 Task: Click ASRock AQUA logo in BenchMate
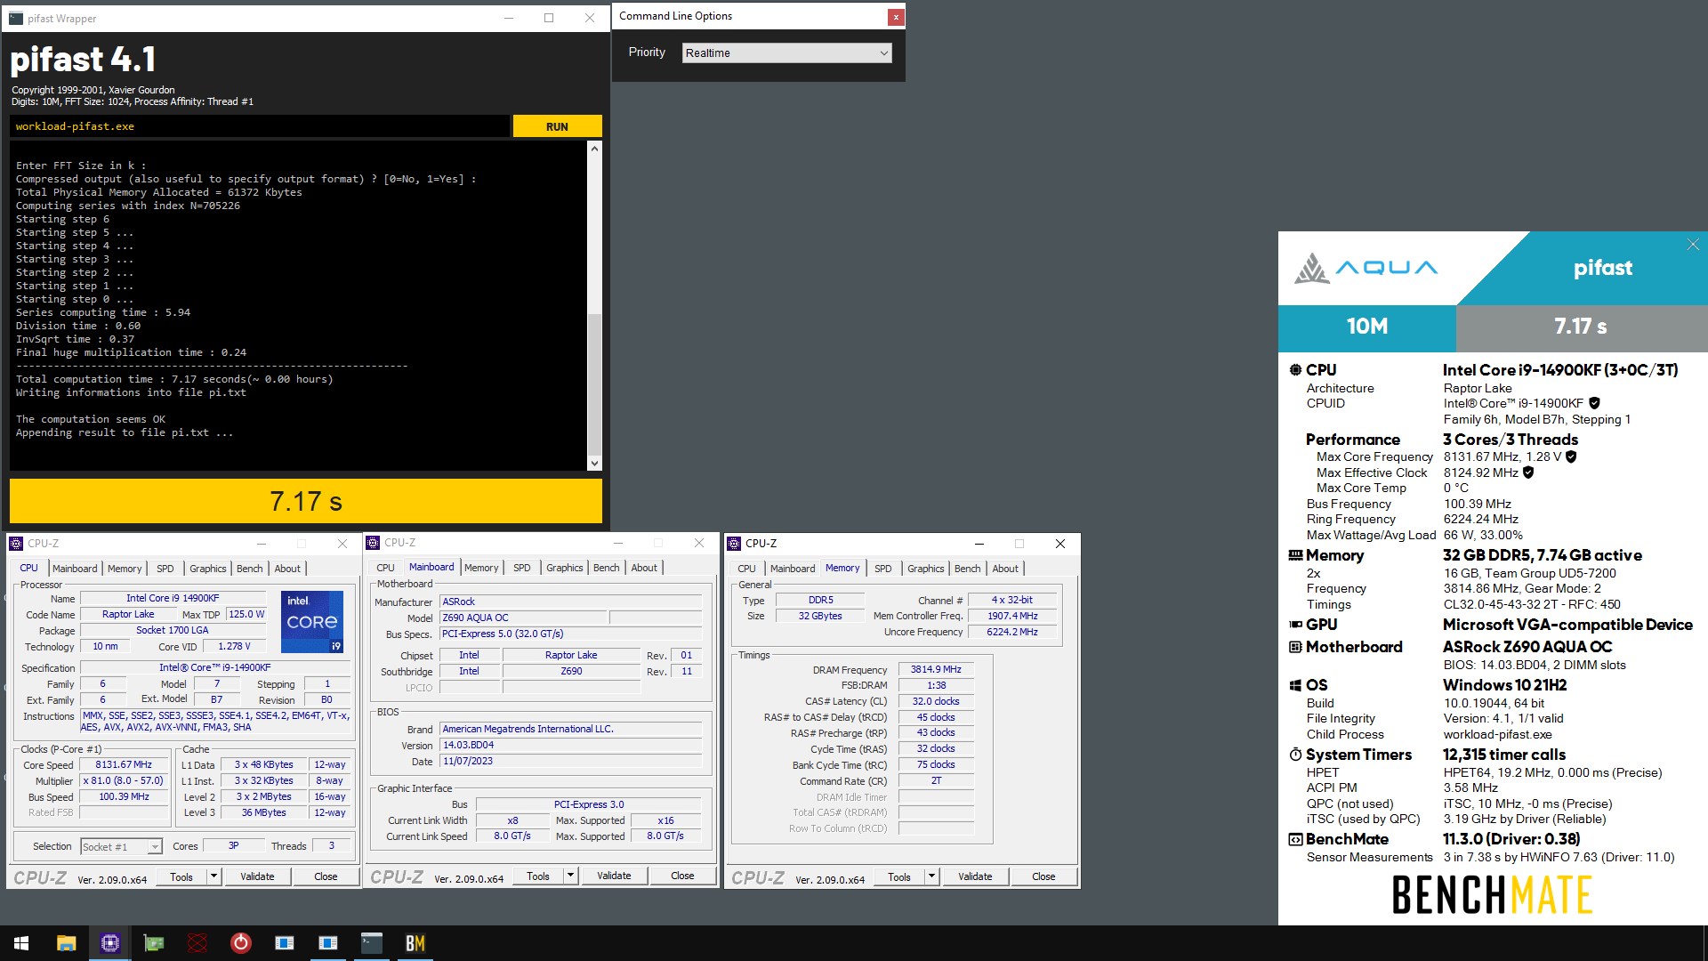1366,268
